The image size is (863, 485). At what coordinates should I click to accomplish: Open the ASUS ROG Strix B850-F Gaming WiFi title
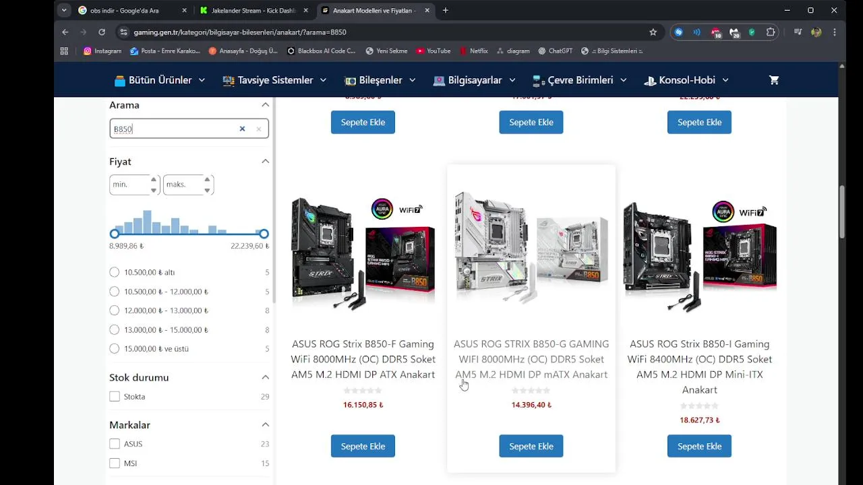[x=363, y=359]
